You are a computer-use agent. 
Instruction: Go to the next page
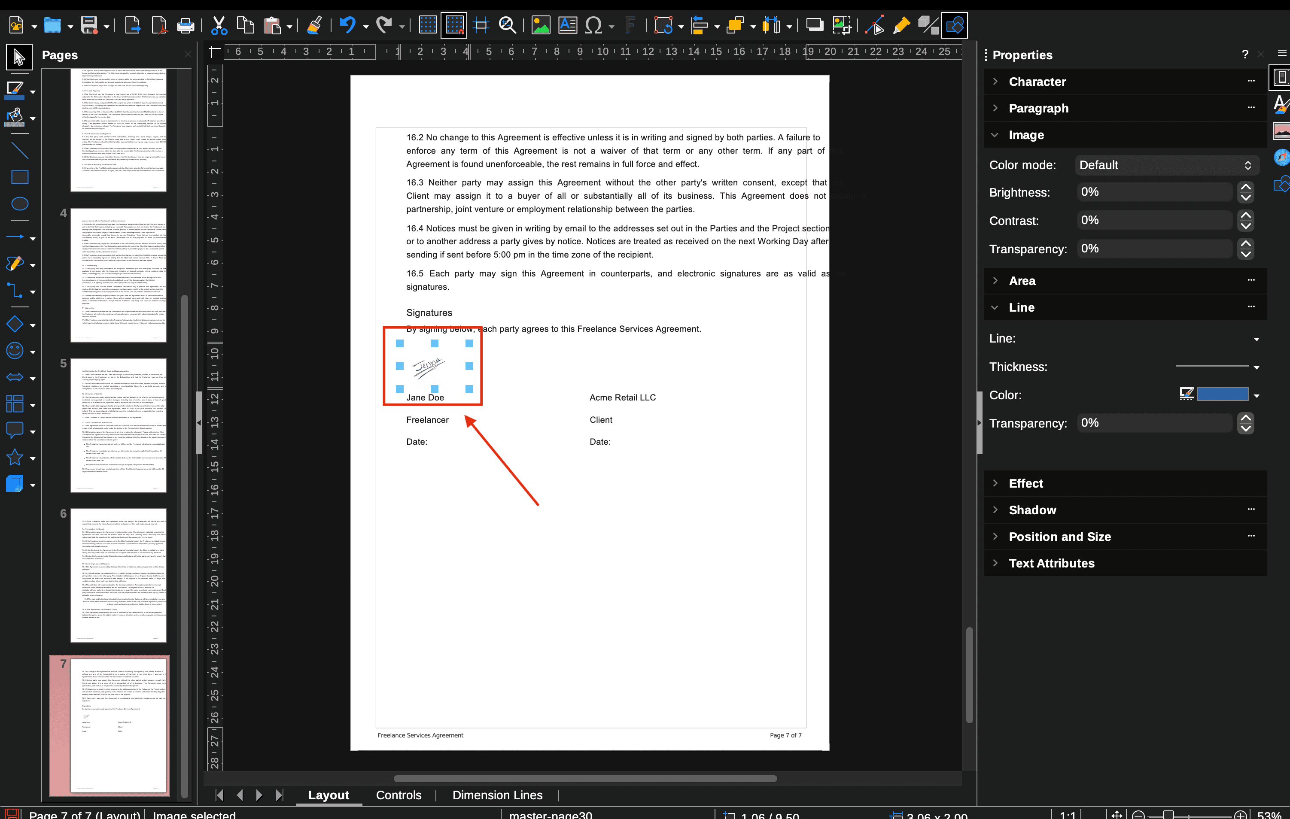pos(259,795)
